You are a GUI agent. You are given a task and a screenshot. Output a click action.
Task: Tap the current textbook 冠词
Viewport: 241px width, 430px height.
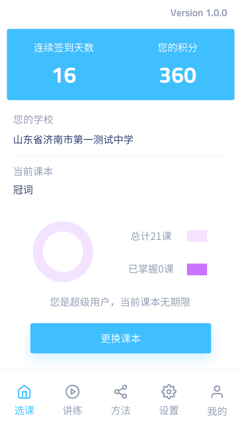click(23, 190)
